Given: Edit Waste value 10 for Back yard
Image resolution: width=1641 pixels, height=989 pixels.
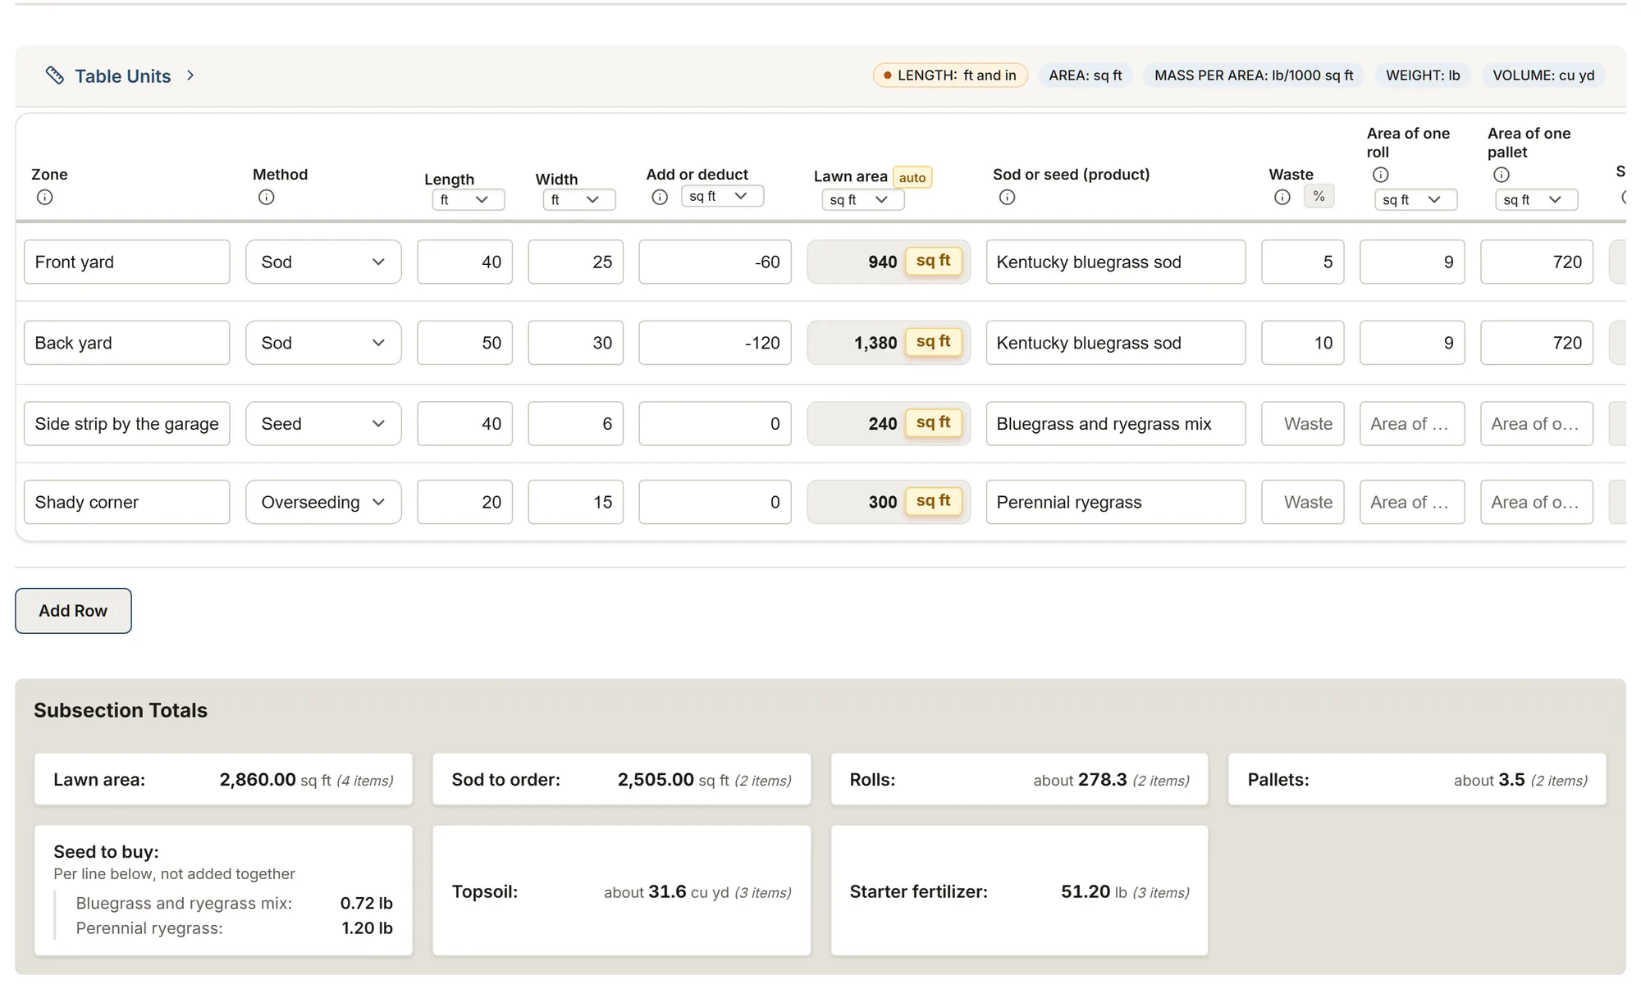Looking at the screenshot, I should point(1303,343).
